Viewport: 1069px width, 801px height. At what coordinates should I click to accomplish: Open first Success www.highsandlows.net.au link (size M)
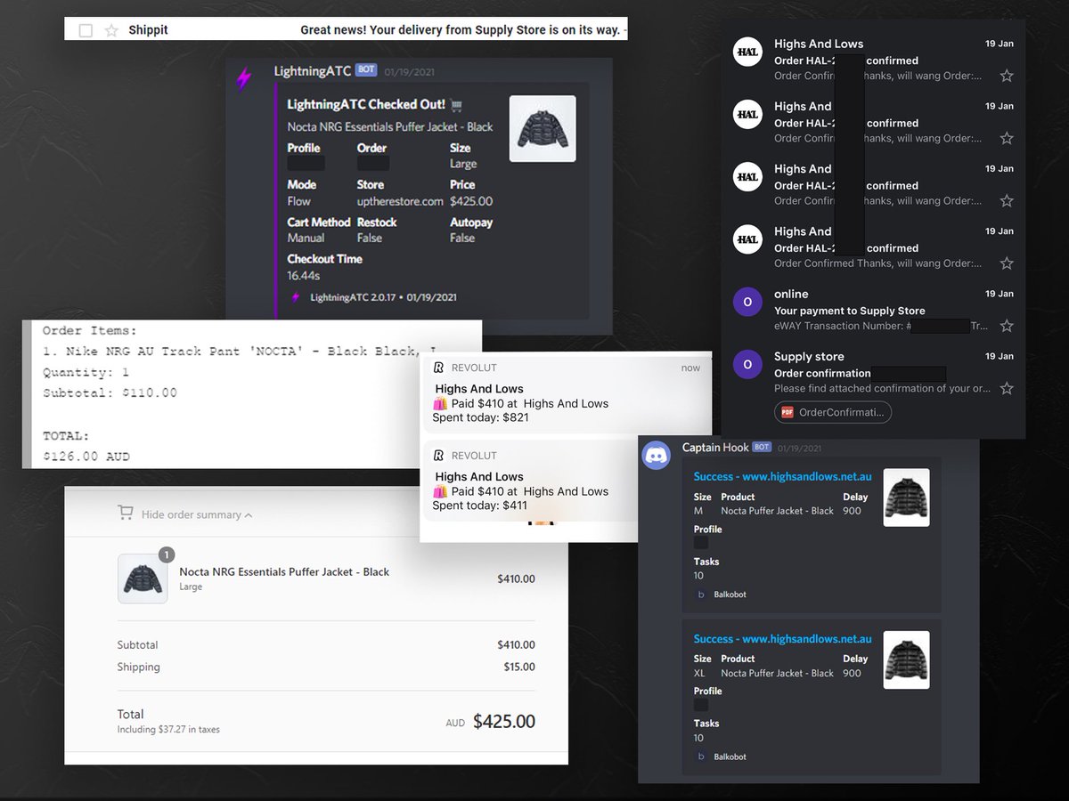[783, 477]
